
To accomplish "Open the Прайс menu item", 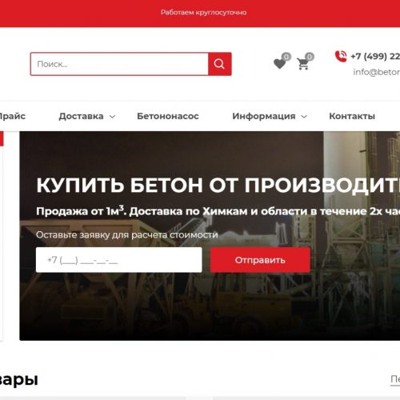I will (x=12, y=116).
